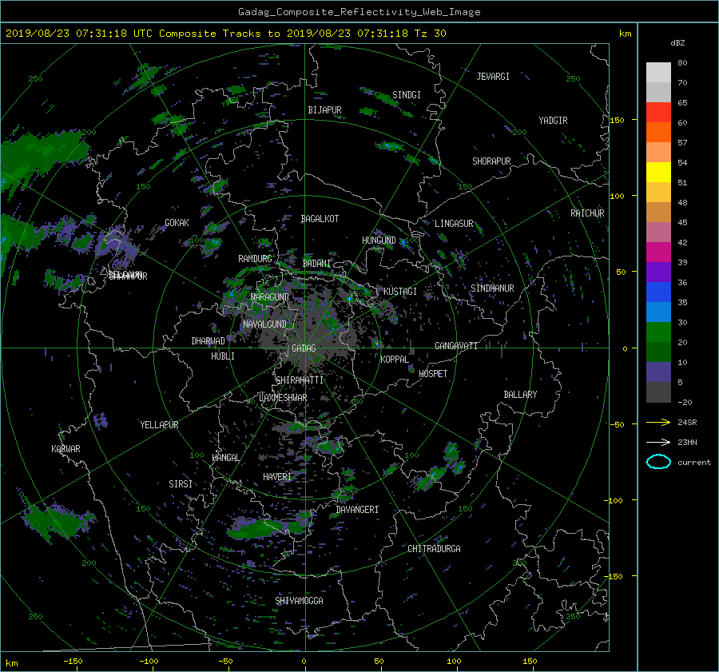Click the SINDHANUR city label
Viewport: 719px width, 672px height.
pyautogui.click(x=492, y=288)
